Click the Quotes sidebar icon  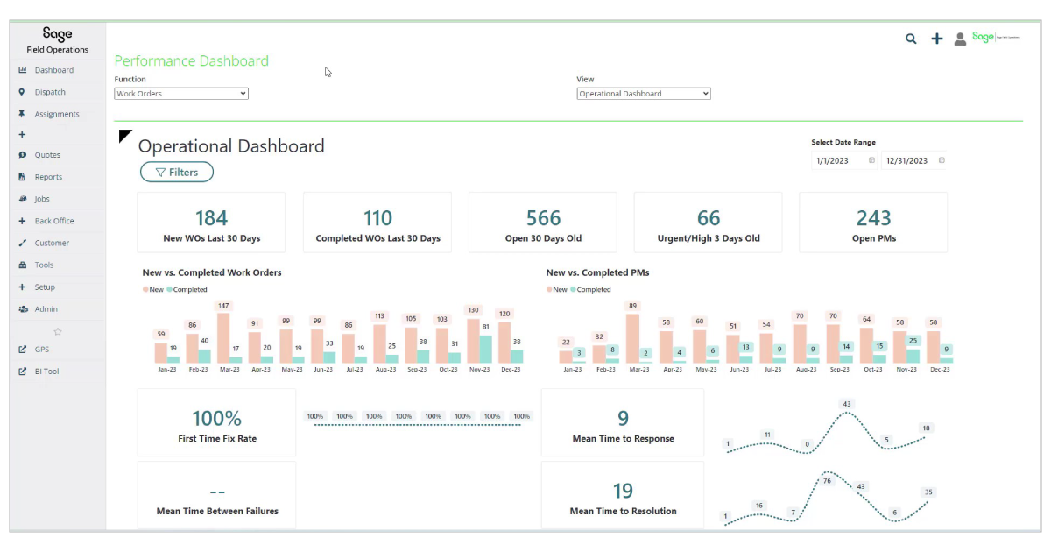pos(22,155)
